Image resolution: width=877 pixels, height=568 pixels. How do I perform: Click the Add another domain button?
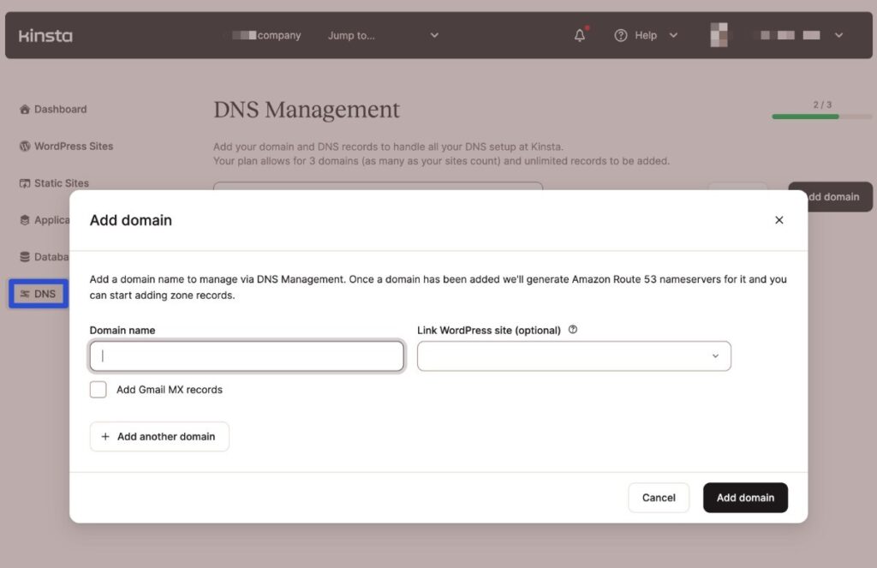tap(159, 436)
